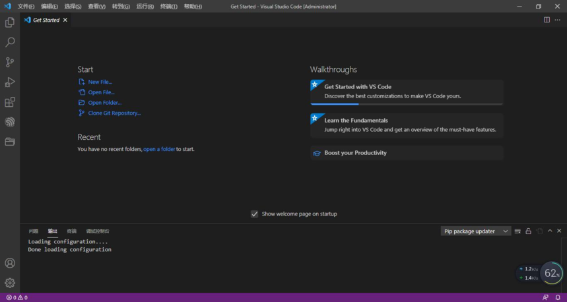The width and height of the screenshot is (567, 302).
Task: Open the Accounts icon
Action: click(10, 263)
